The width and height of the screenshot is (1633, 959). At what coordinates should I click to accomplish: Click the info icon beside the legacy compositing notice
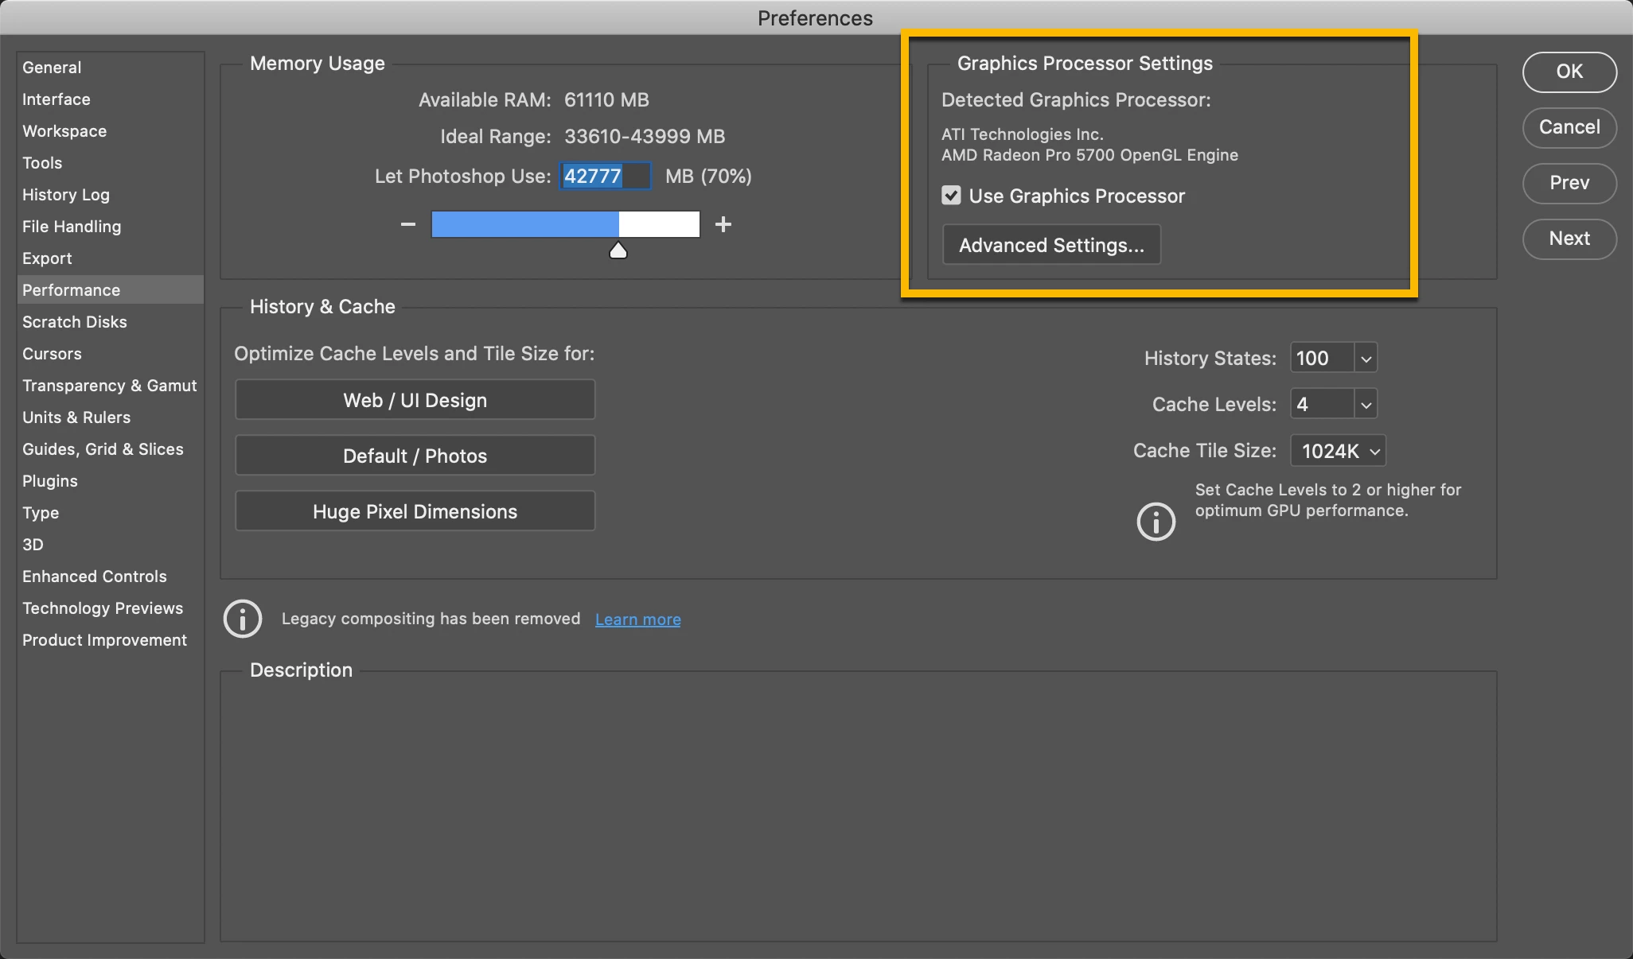[x=243, y=619]
